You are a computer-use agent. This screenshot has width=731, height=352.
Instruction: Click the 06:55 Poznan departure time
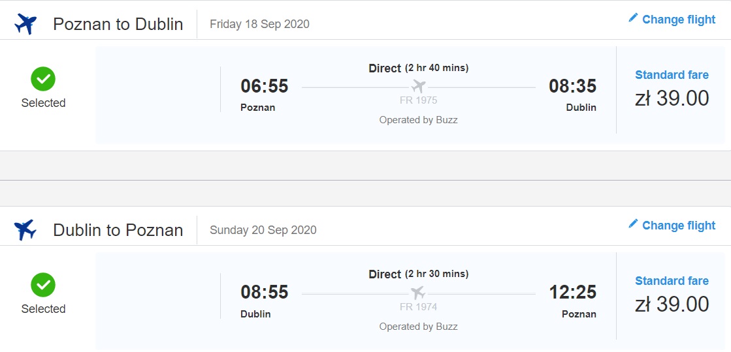coord(265,86)
